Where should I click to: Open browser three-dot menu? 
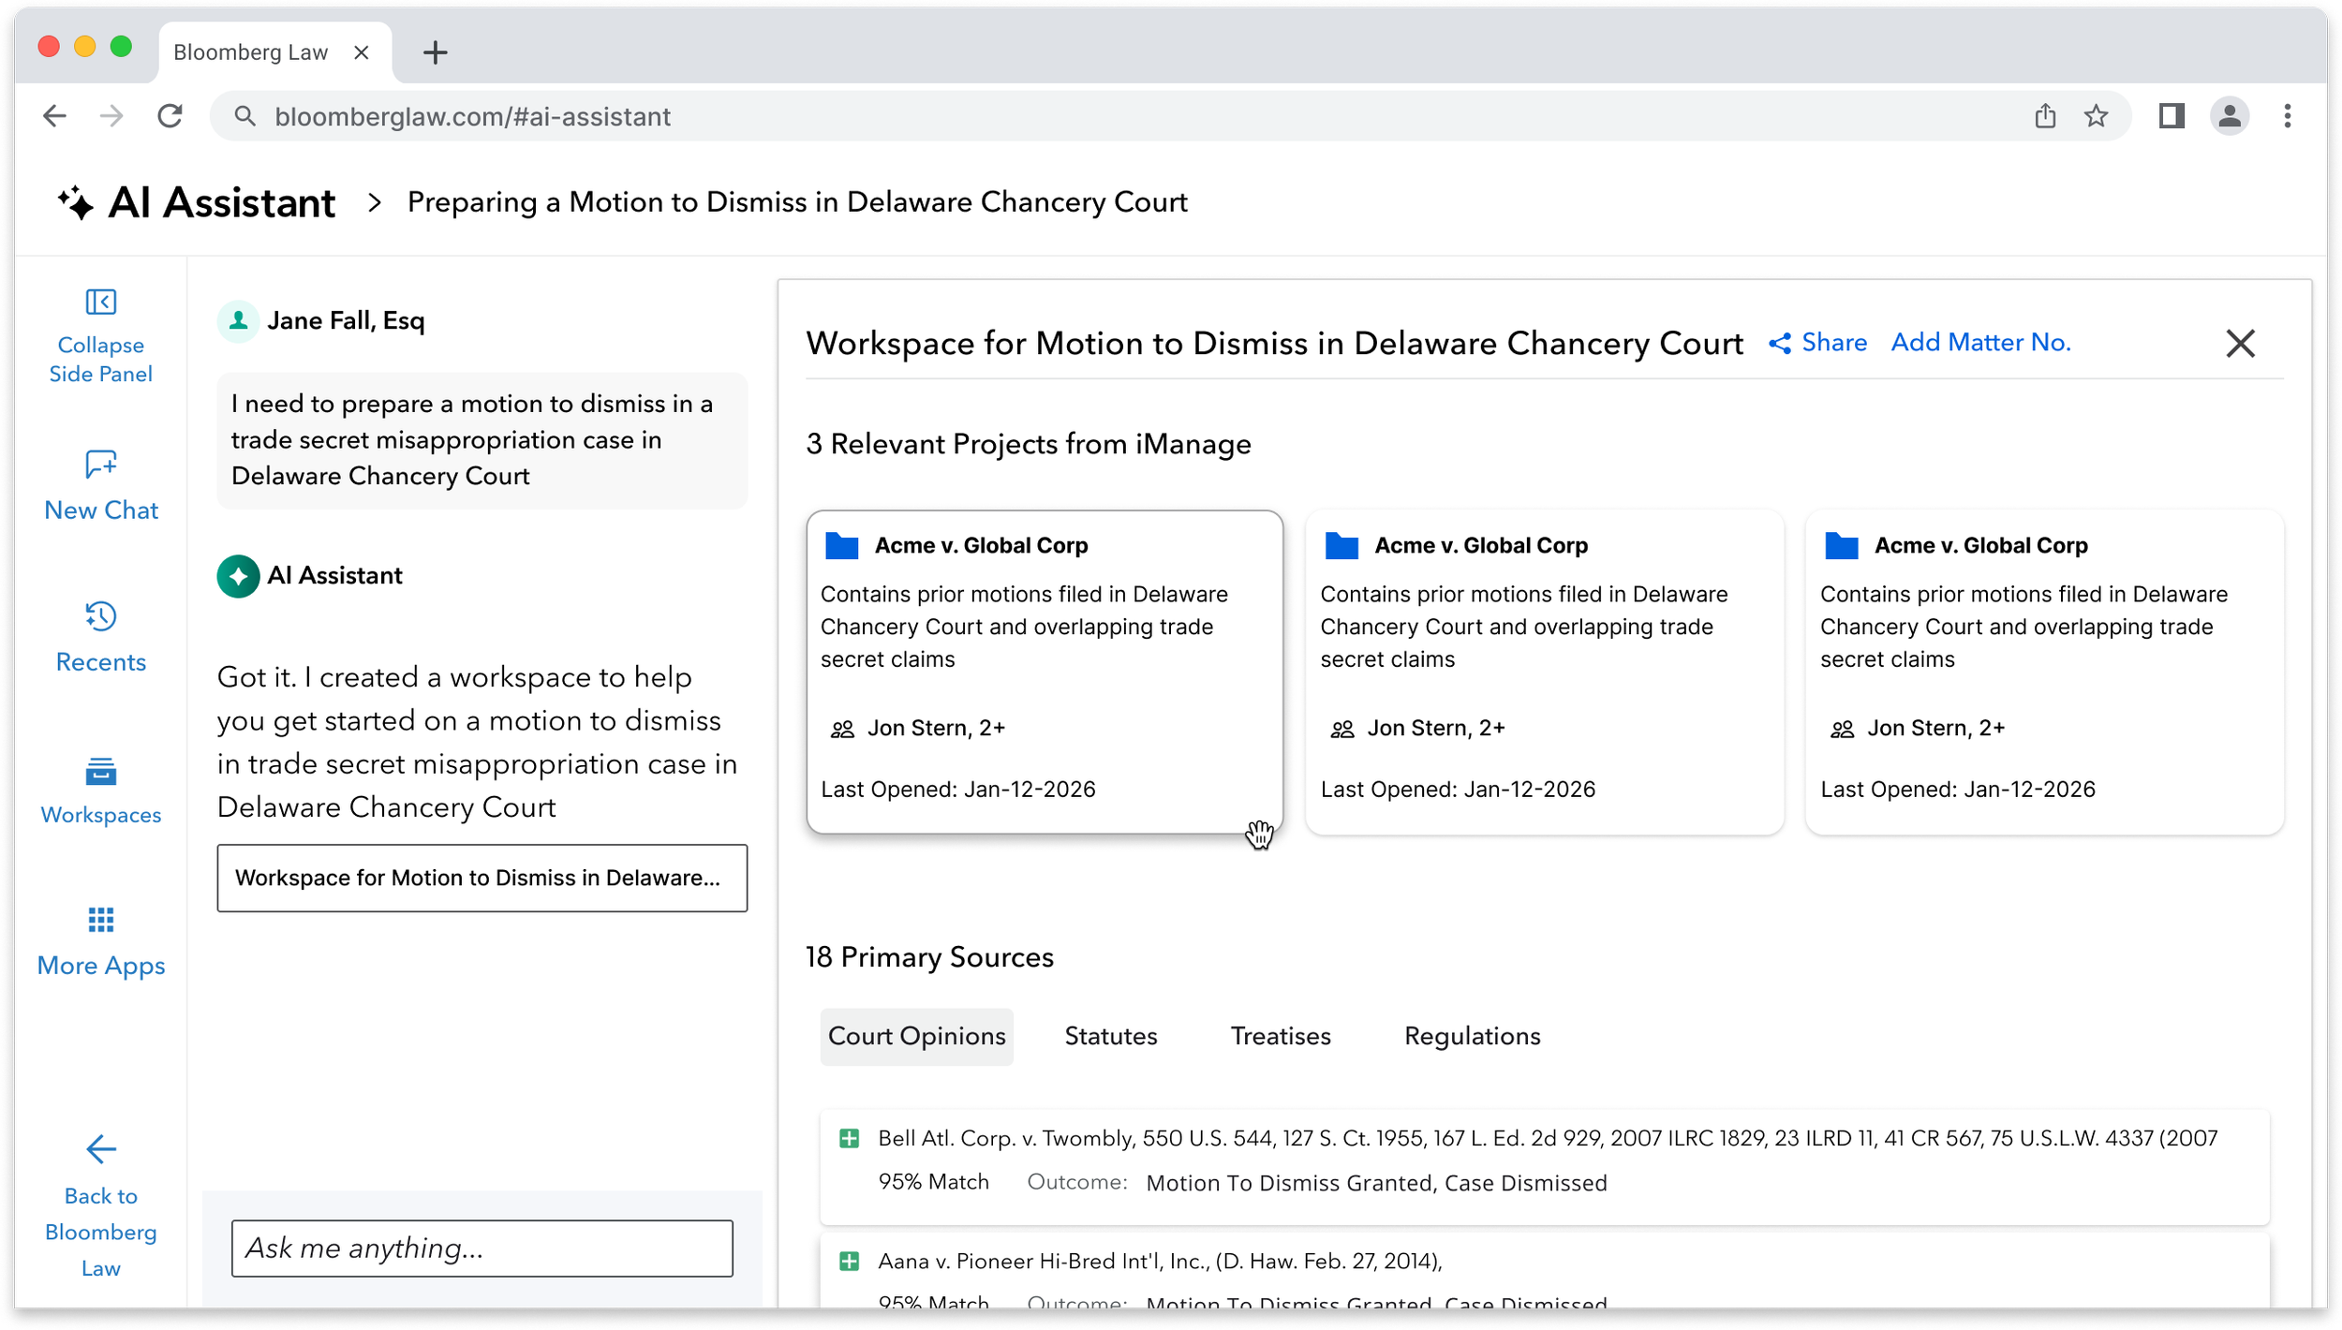point(2287,116)
